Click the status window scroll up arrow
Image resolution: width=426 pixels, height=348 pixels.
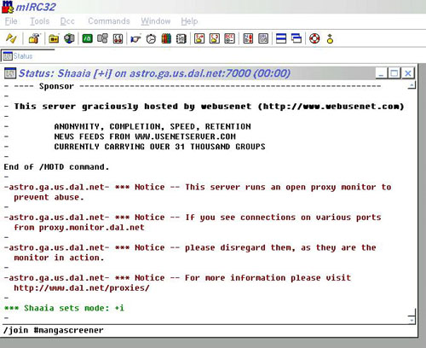coord(412,85)
